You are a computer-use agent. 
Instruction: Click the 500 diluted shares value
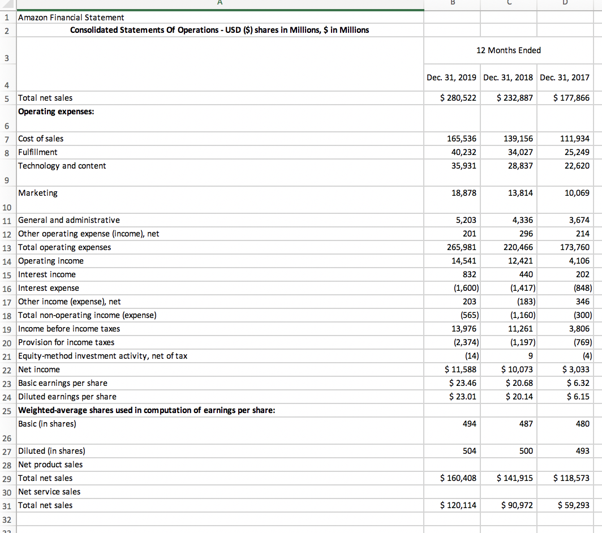tap(526, 451)
